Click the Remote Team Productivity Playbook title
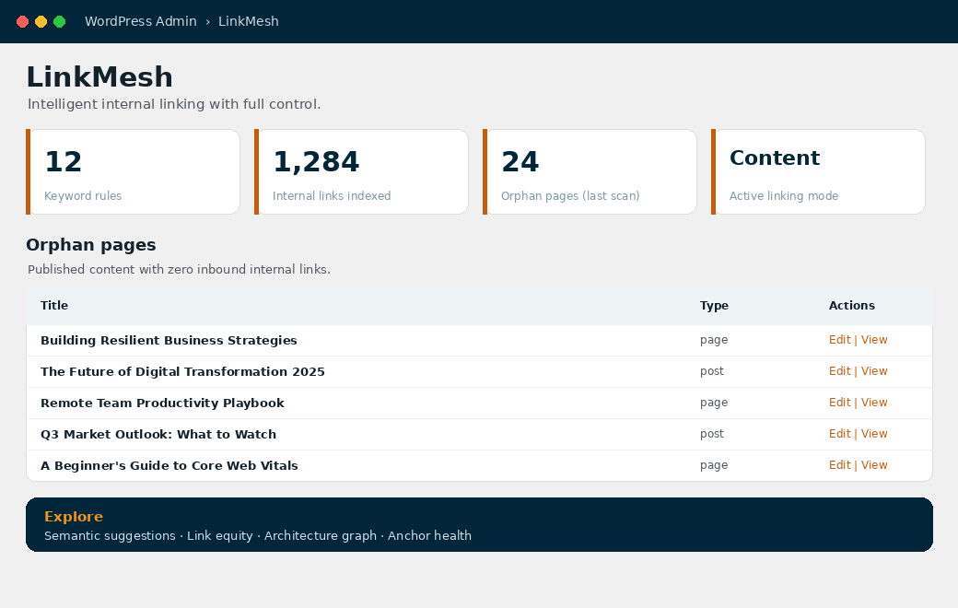Viewport: 958px width, 608px height. point(162,403)
